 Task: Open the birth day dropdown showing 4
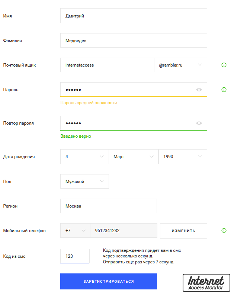pos(84,157)
